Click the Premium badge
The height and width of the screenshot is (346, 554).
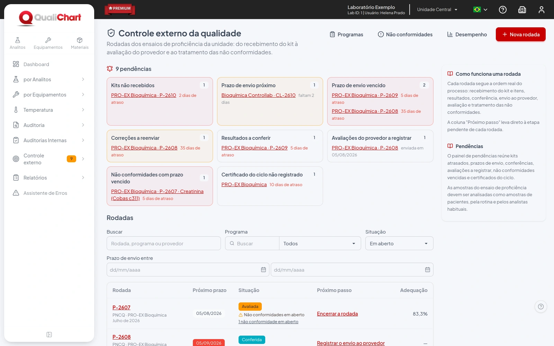[x=120, y=9]
